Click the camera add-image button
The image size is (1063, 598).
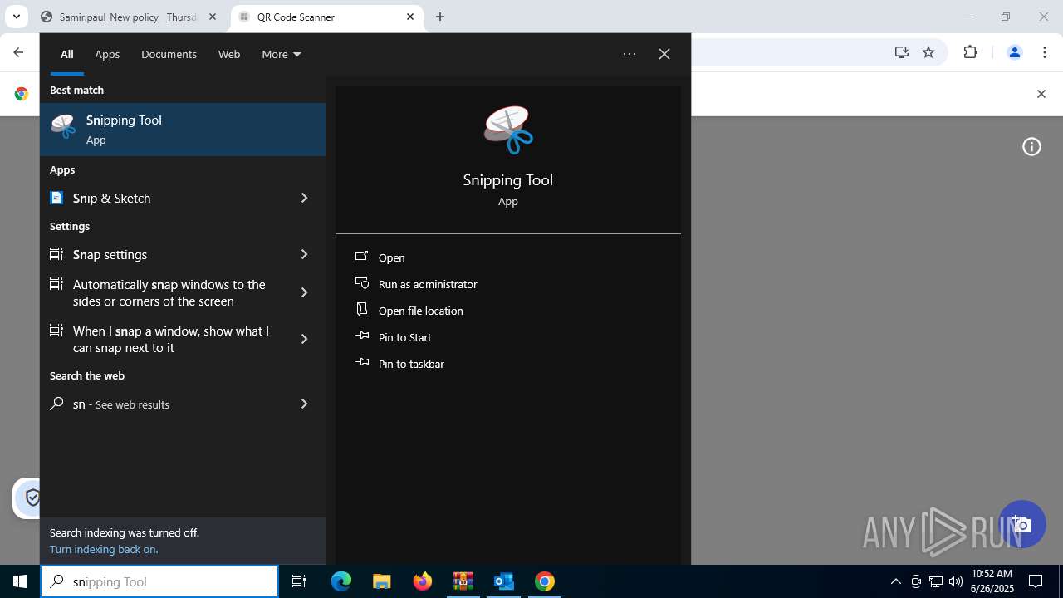point(1021,524)
